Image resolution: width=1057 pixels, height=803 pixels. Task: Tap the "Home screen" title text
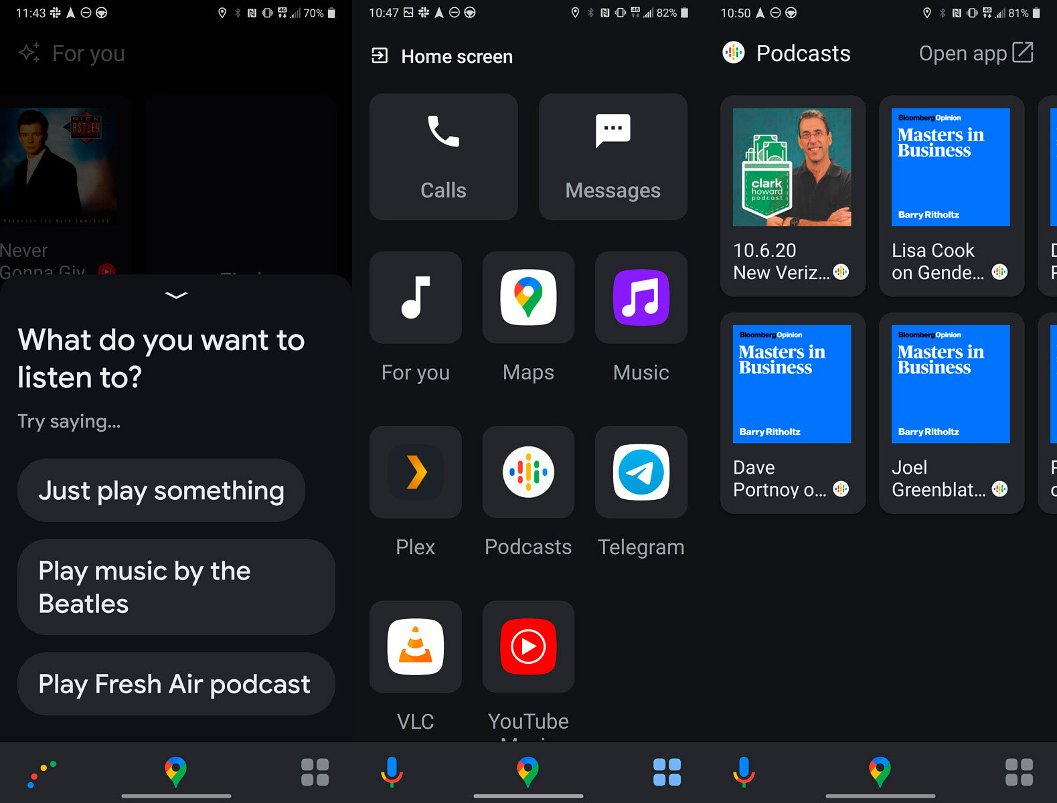click(457, 56)
